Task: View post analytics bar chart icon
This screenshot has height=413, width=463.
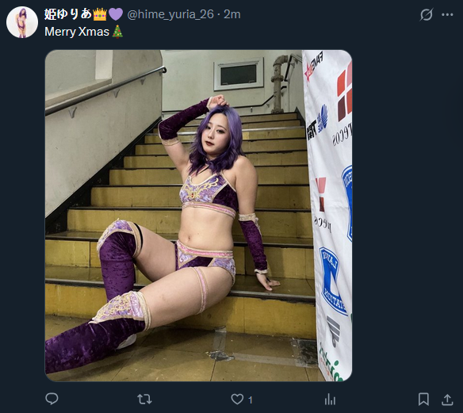Action: click(330, 400)
